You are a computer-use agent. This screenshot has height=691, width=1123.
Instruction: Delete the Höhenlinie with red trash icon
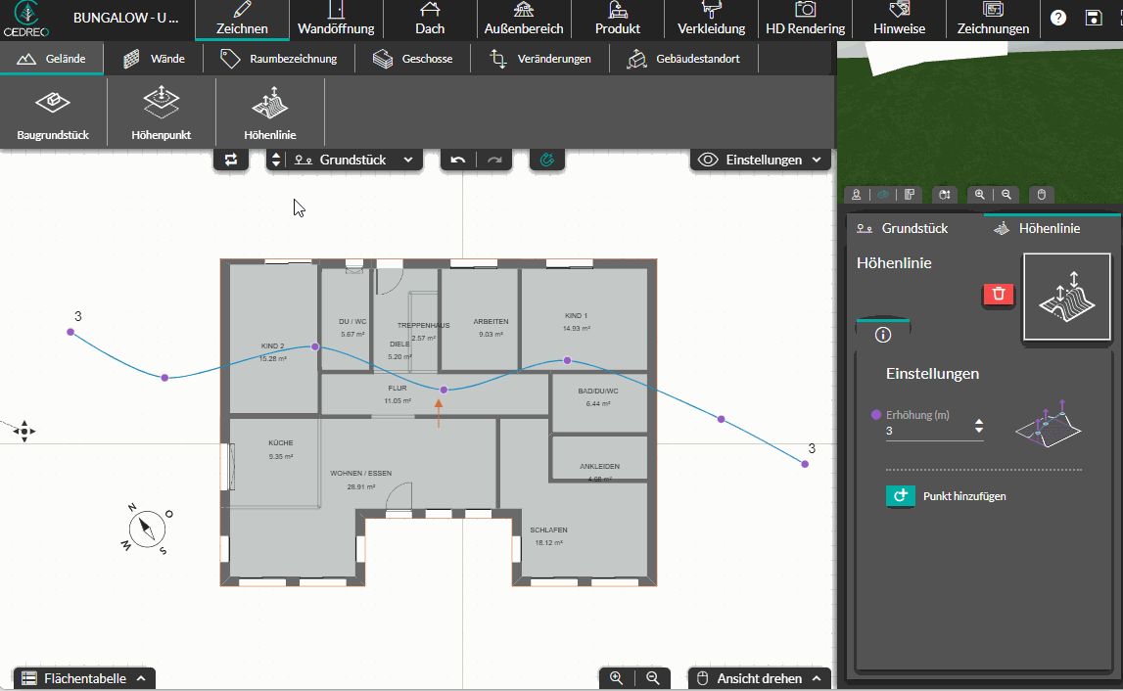coord(999,294)
